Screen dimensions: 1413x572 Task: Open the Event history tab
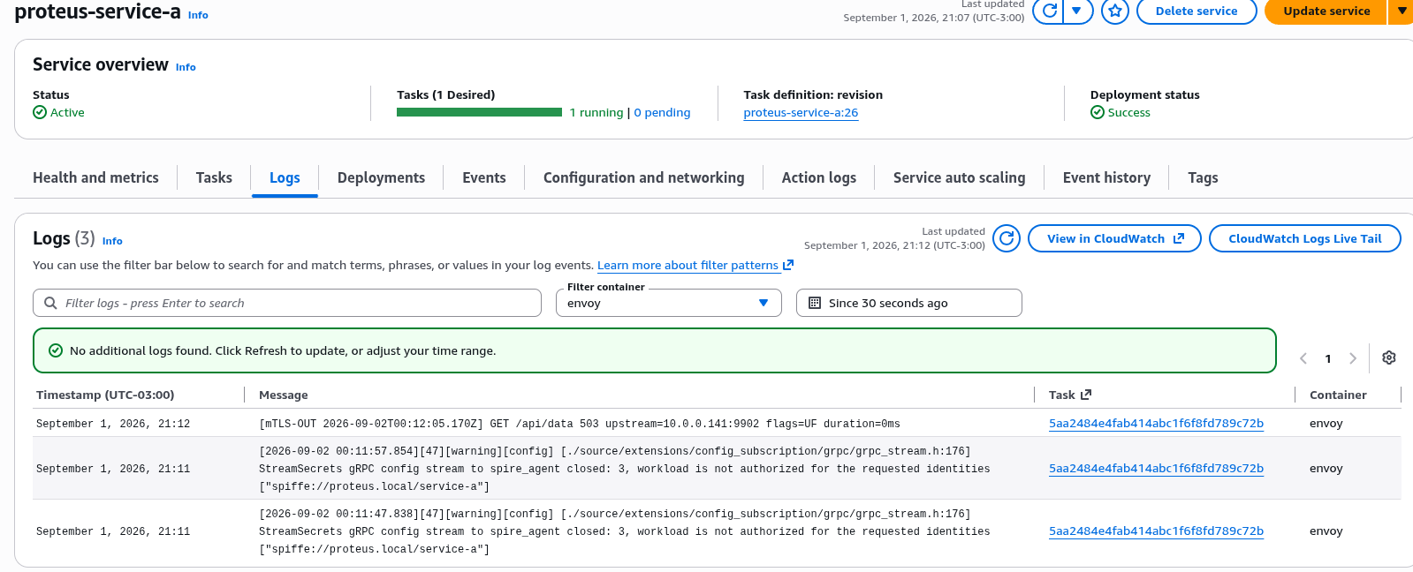pyautogui.click(x=1106, y=177)
